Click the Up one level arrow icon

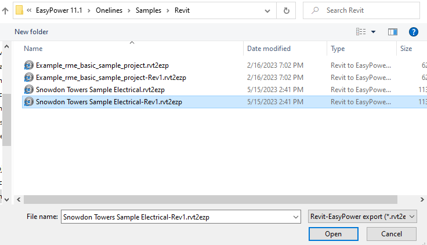pos(5,10)
